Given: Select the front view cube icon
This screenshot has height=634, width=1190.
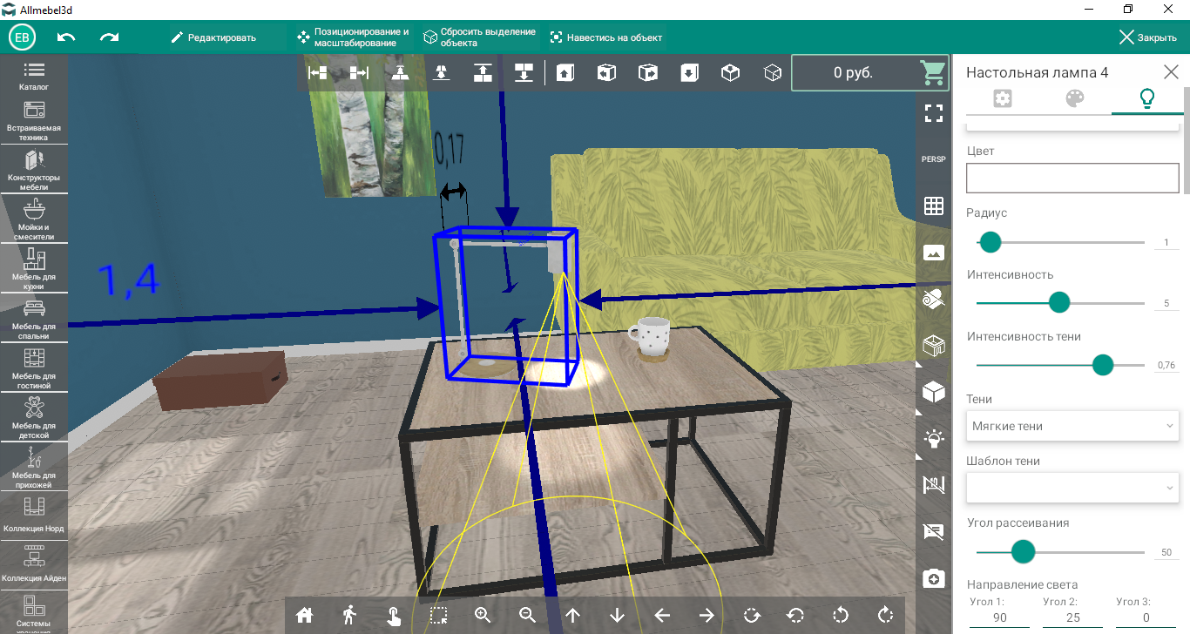Looking at the screenshot, I should (x=565, y=73).
